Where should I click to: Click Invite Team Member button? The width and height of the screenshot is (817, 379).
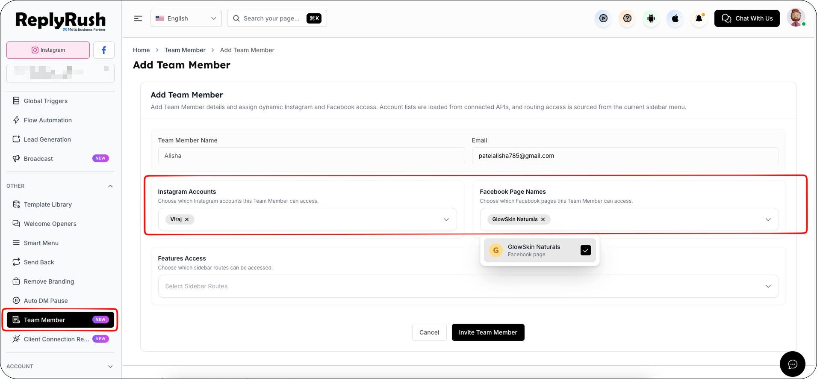(x=488, y=332)
